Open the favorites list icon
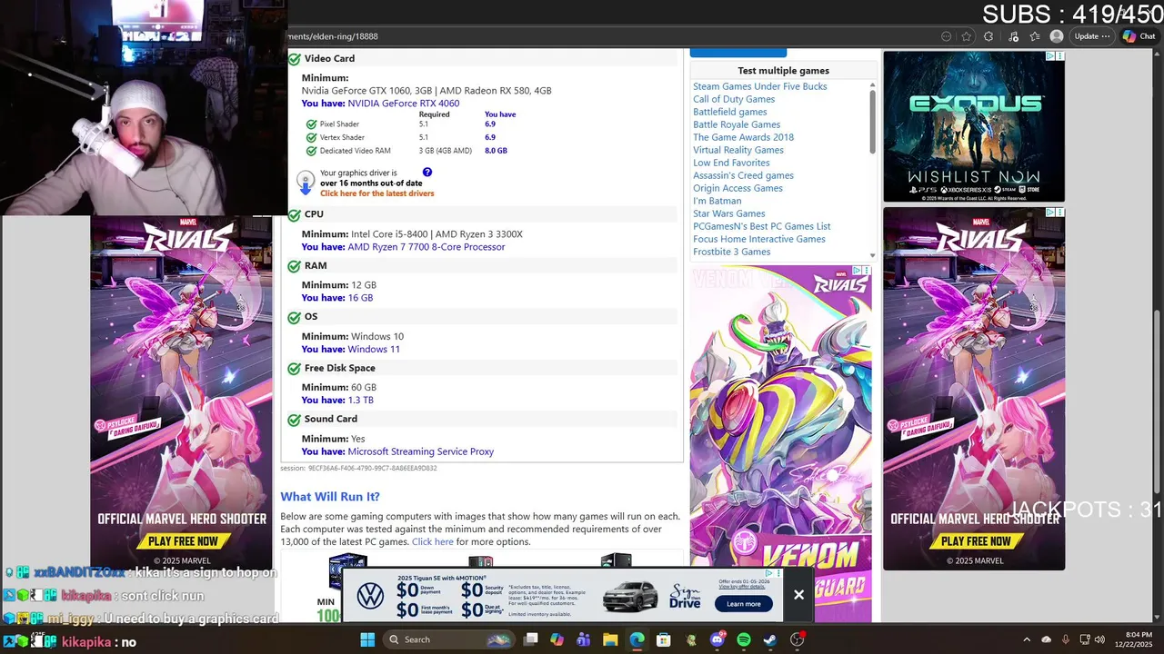The image size is (1164, 654). point(1035,36)
